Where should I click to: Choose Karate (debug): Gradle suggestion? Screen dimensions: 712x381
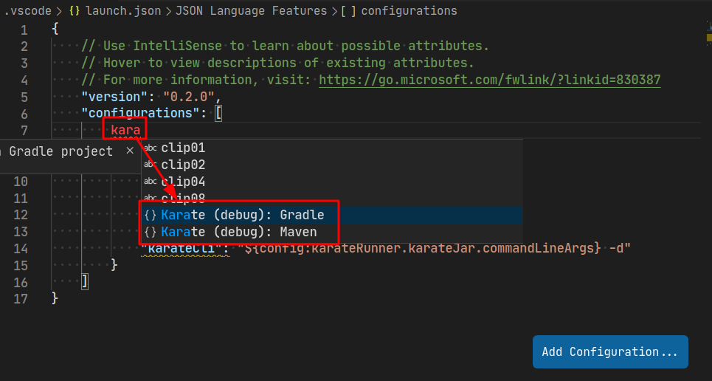pos(242,215)
